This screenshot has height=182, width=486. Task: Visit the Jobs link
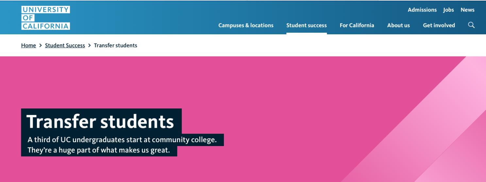click(448, 10)
